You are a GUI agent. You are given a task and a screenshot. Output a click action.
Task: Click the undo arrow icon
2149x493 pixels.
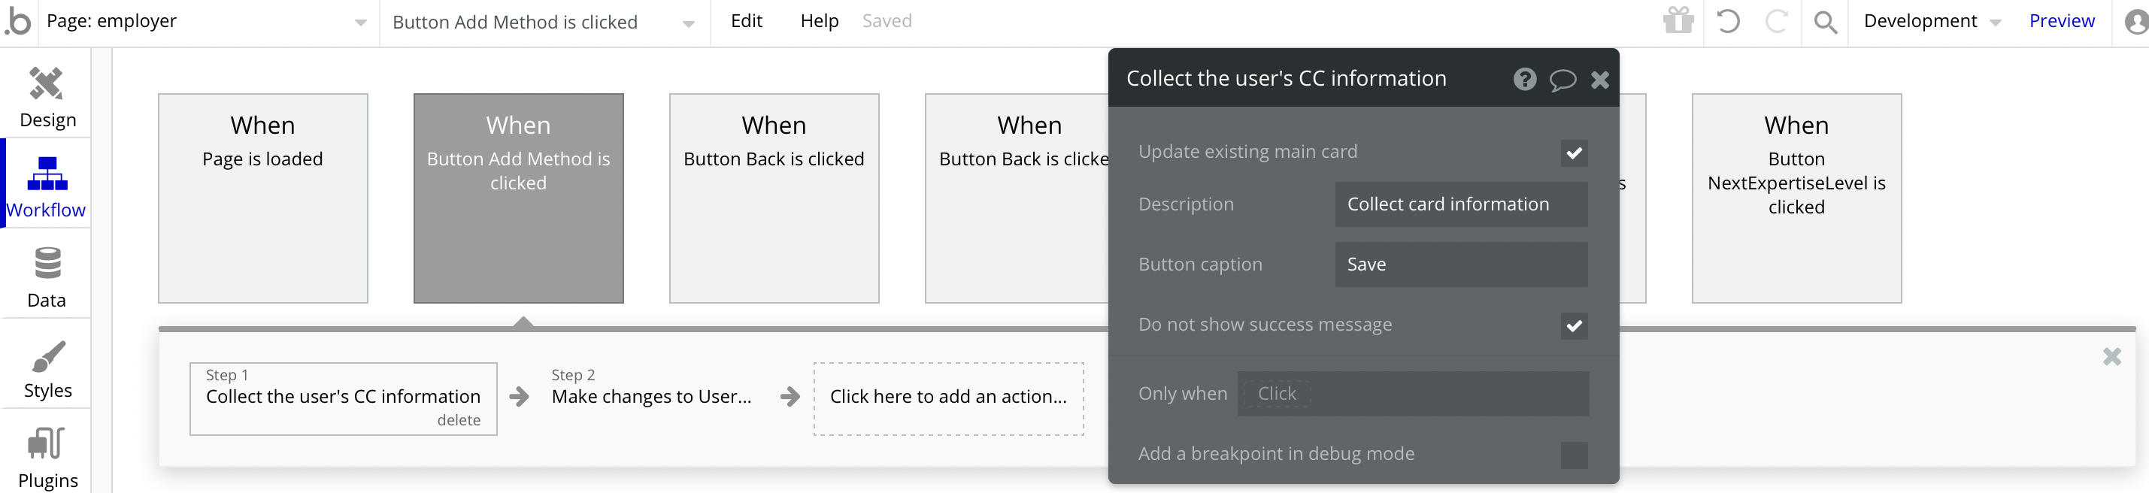point(1728,21)
